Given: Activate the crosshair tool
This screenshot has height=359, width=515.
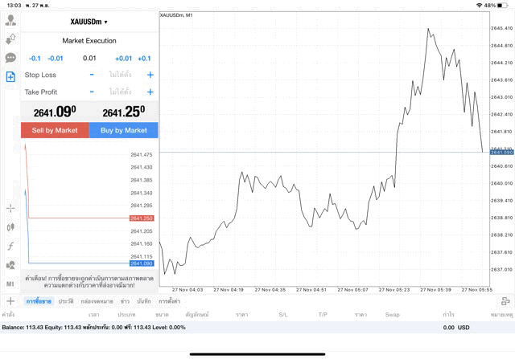Looking at the screenshot, I should [10, 208].
